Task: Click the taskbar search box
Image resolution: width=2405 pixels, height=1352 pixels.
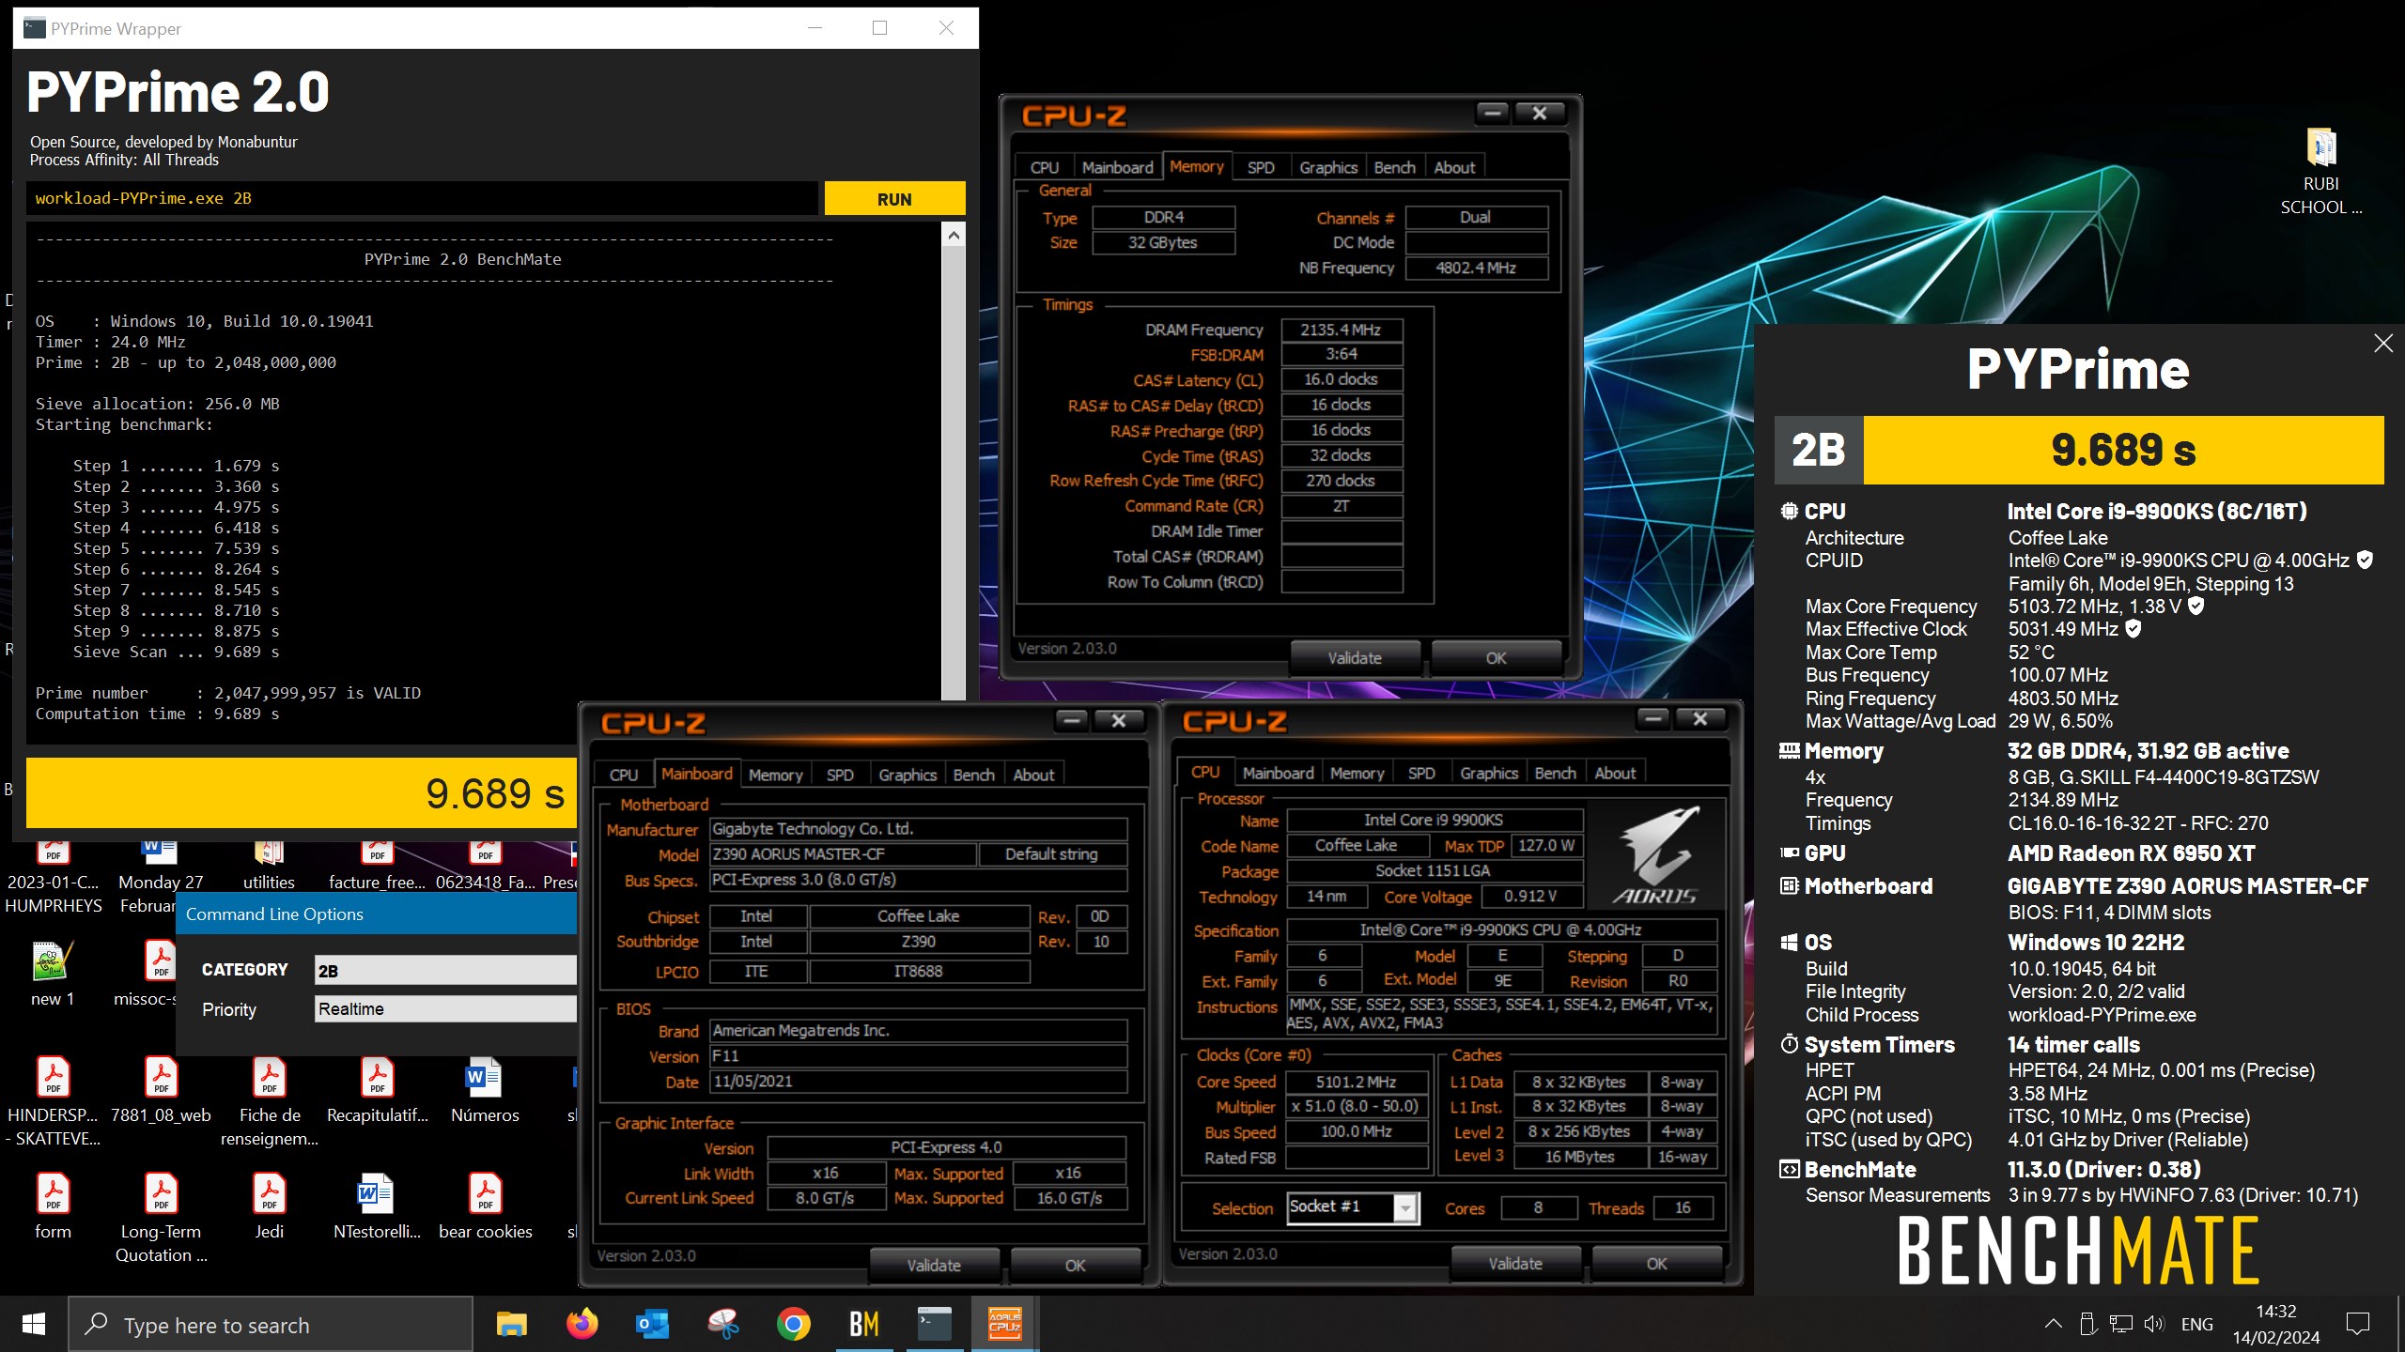Action: (x=271, y=1325)
